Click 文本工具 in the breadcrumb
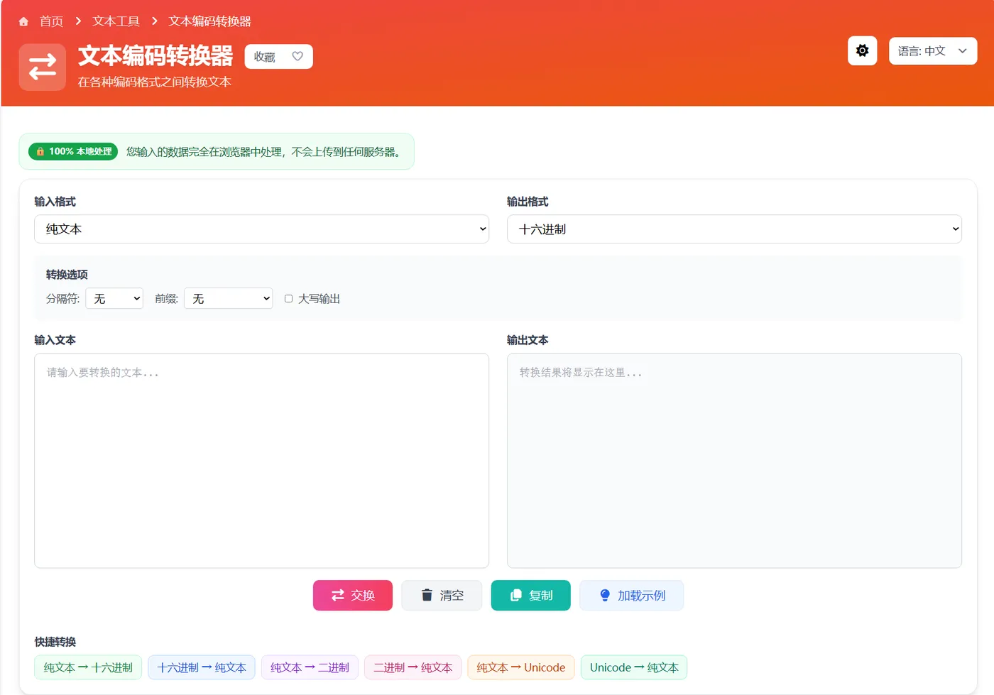The height and width of the screenshot is (695, 994). (x=115, y=21)
